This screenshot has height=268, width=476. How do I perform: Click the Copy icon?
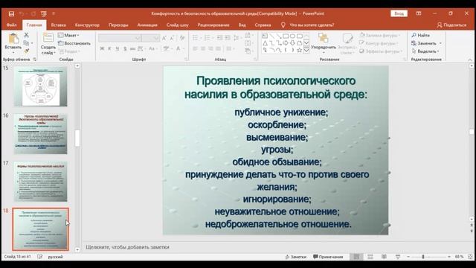(27, 43)
